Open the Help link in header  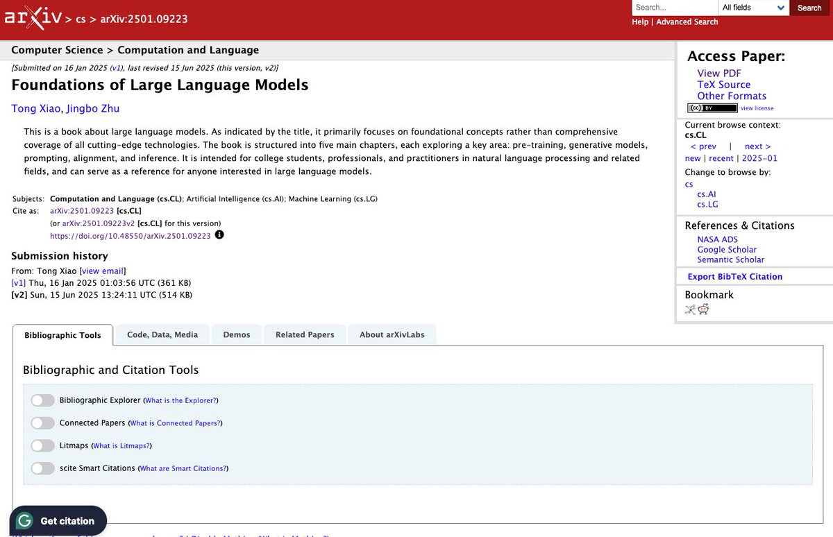tap(640, 22)
